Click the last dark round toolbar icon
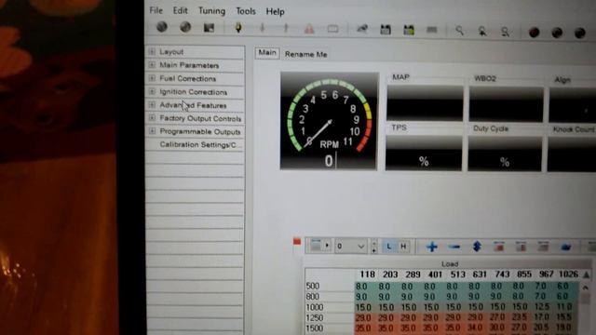 tap(579, 33)
